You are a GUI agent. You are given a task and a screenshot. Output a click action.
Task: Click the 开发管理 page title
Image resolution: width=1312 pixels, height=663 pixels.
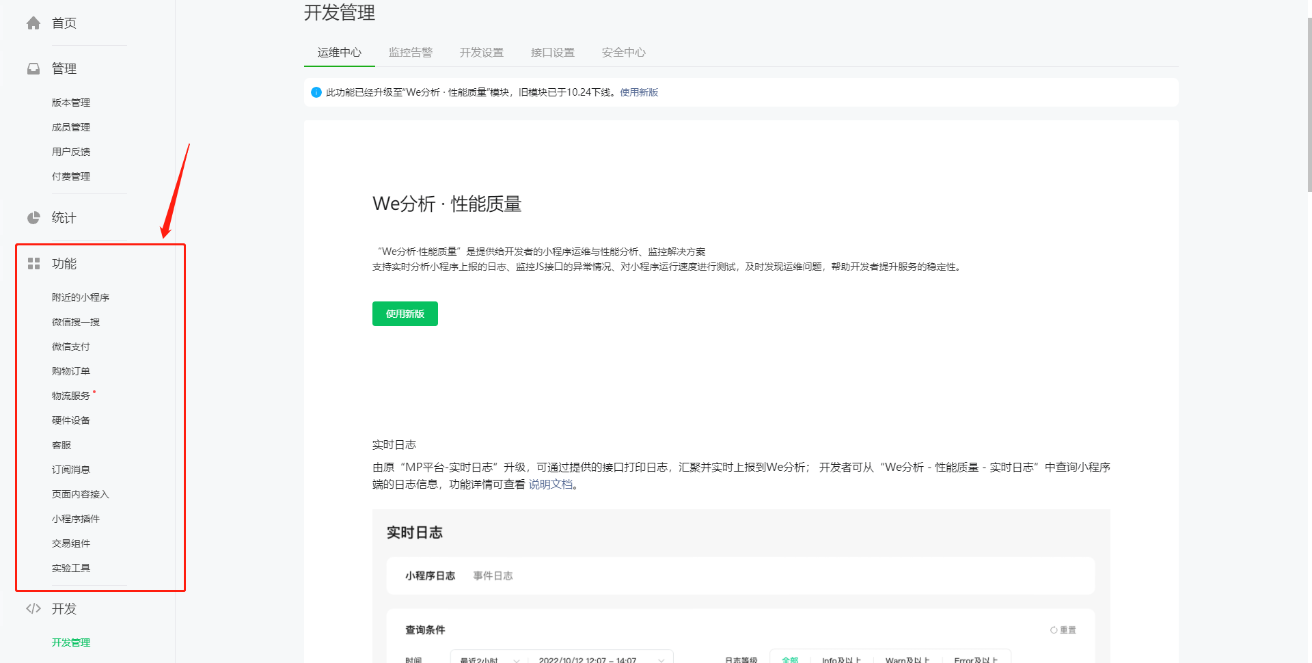click(340, 12)
